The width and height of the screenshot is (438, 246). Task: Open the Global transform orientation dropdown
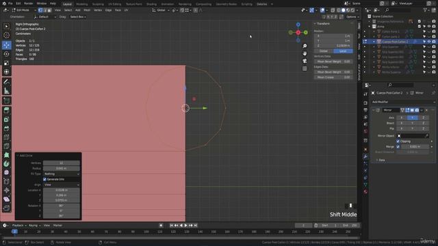(161, 10)
